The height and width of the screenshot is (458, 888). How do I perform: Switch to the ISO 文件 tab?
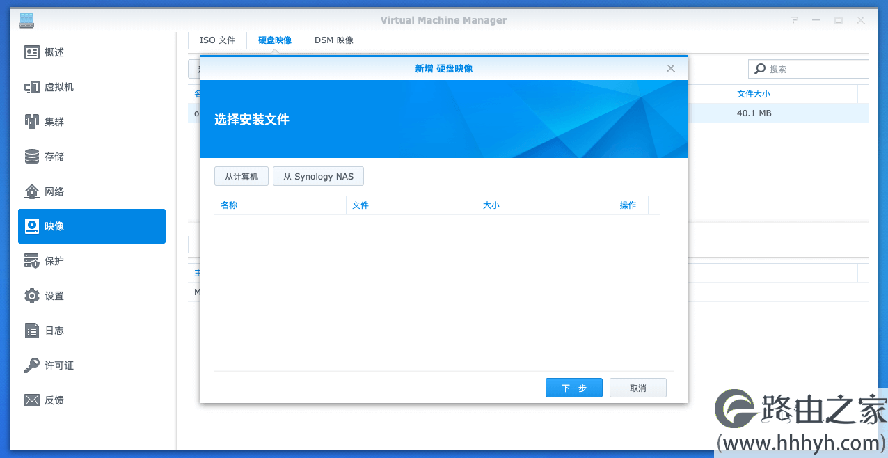click(217, 40)
